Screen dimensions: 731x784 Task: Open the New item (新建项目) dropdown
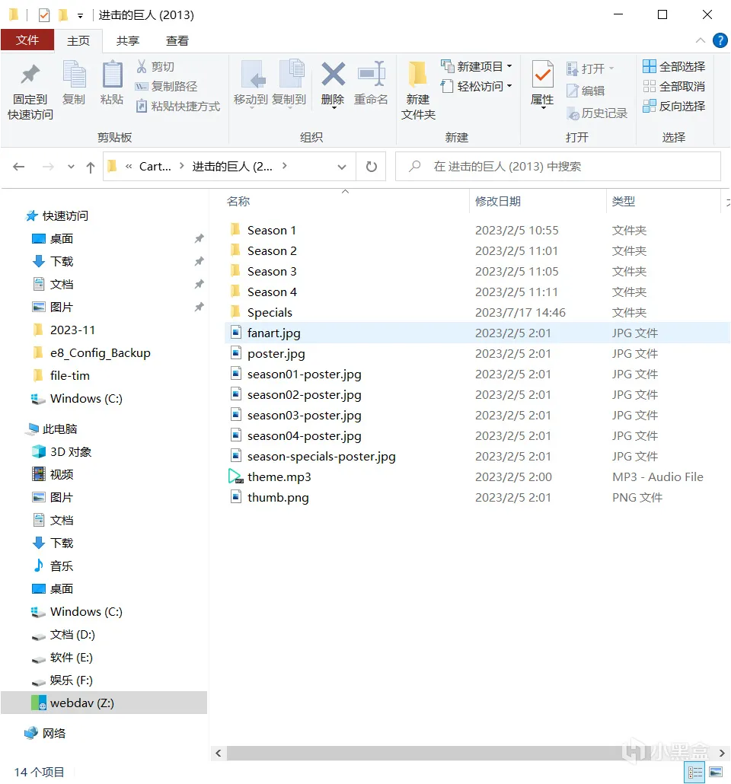477,66
